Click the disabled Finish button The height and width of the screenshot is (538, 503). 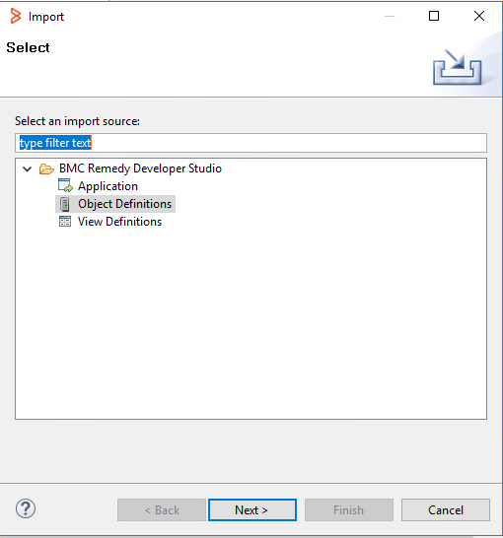[349, 509]
